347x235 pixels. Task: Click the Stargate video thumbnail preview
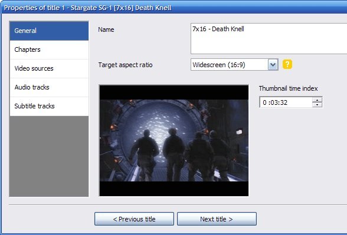[173, 140]
